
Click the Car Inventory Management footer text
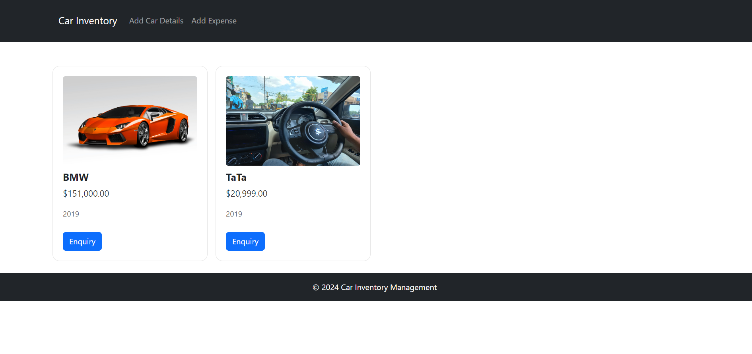(389, 287)
